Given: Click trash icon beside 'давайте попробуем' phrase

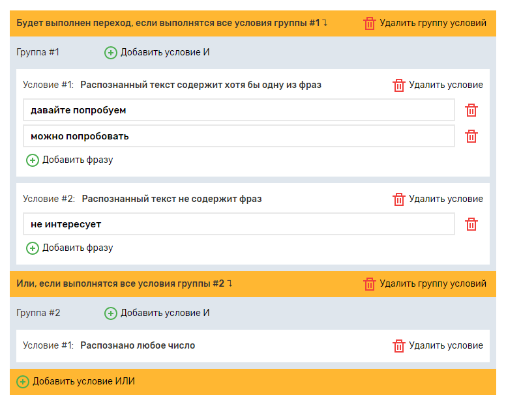Looking at the screenshot, I should pyautogui.click(x=471, y=110).
